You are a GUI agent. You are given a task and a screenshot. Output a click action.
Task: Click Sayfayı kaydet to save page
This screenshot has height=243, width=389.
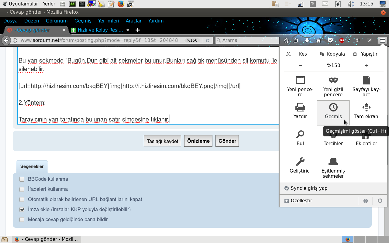click(x=366, y=86)
